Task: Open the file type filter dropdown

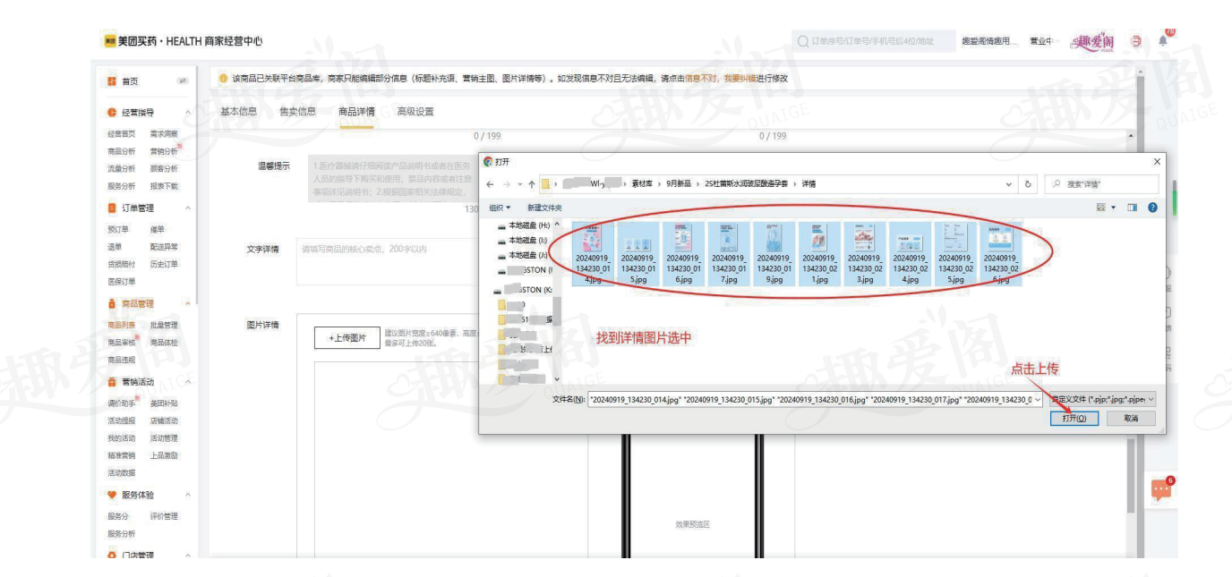Action: 1103,400
